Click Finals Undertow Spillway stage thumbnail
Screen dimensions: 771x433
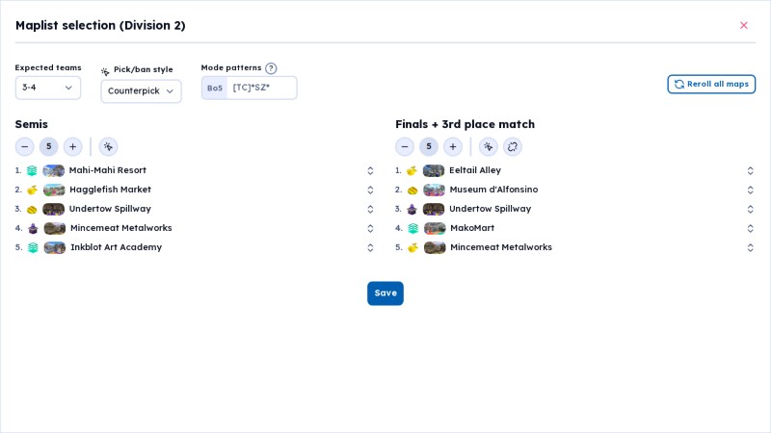pyautogui.click(x=434, y=209)
